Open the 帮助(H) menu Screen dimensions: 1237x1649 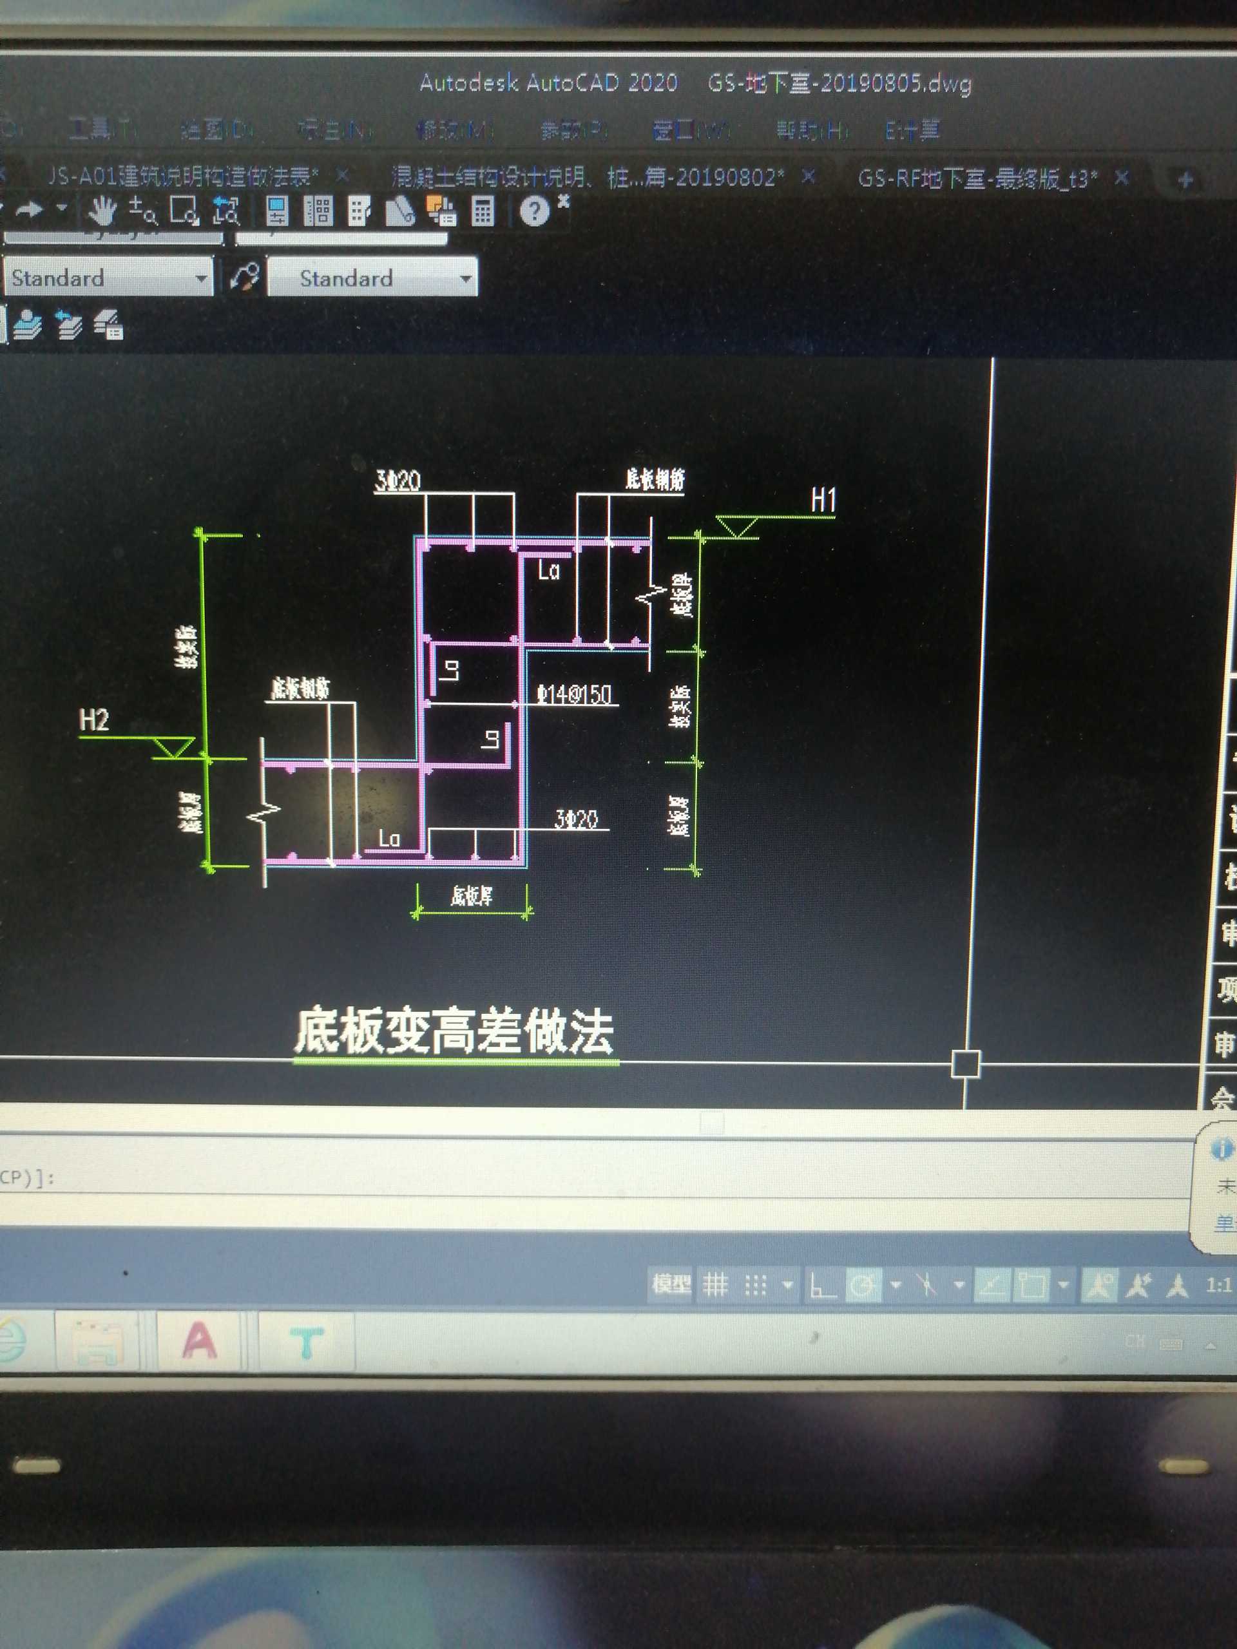click(811, 131)
